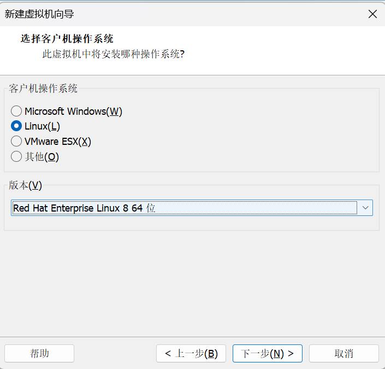Click the 新建虚拟机向导 title bar text
Viewport: 385px width, 369px height.
pyautogui.click(x=39, y=14)
